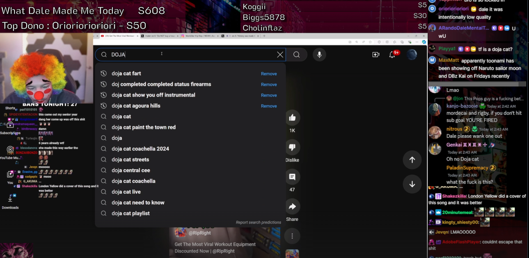Viewport: 529px width, 258px height.
Task: Open Subscriptions in the YouTube sidebar
Action: click(10, 129)
